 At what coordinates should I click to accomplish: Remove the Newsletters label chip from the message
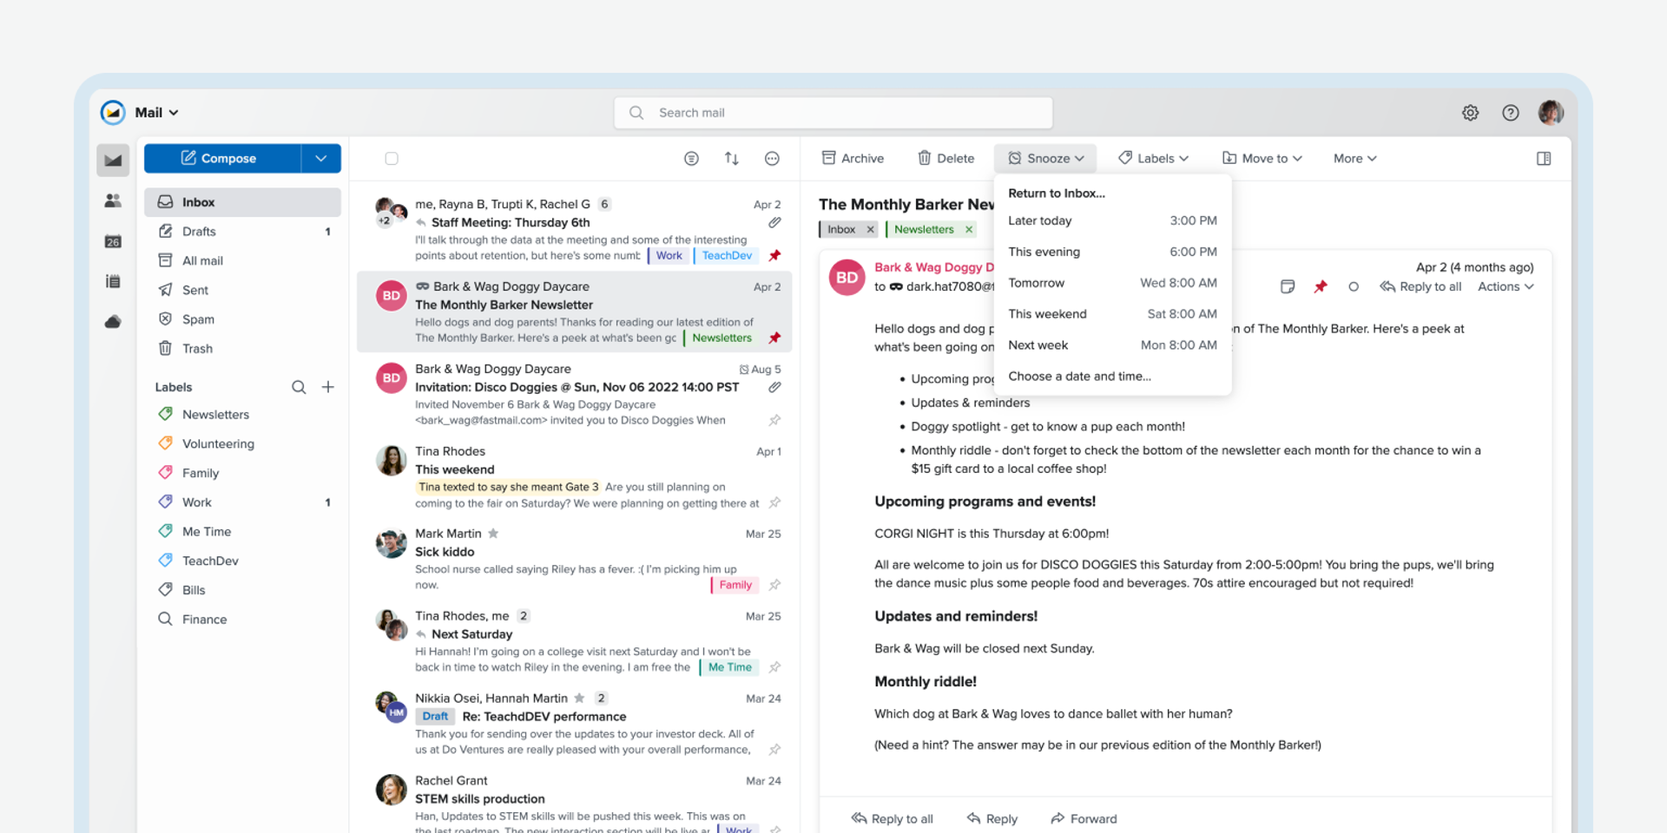[970, 229]
